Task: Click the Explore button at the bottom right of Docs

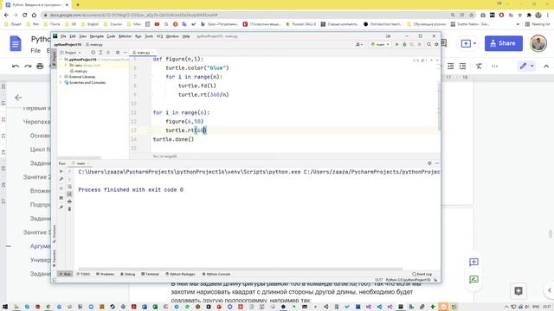Action: tap(519, 291)
